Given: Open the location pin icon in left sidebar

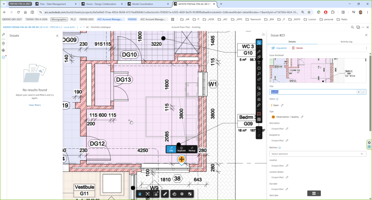Looking at the screenshot, I should point(3,44).
